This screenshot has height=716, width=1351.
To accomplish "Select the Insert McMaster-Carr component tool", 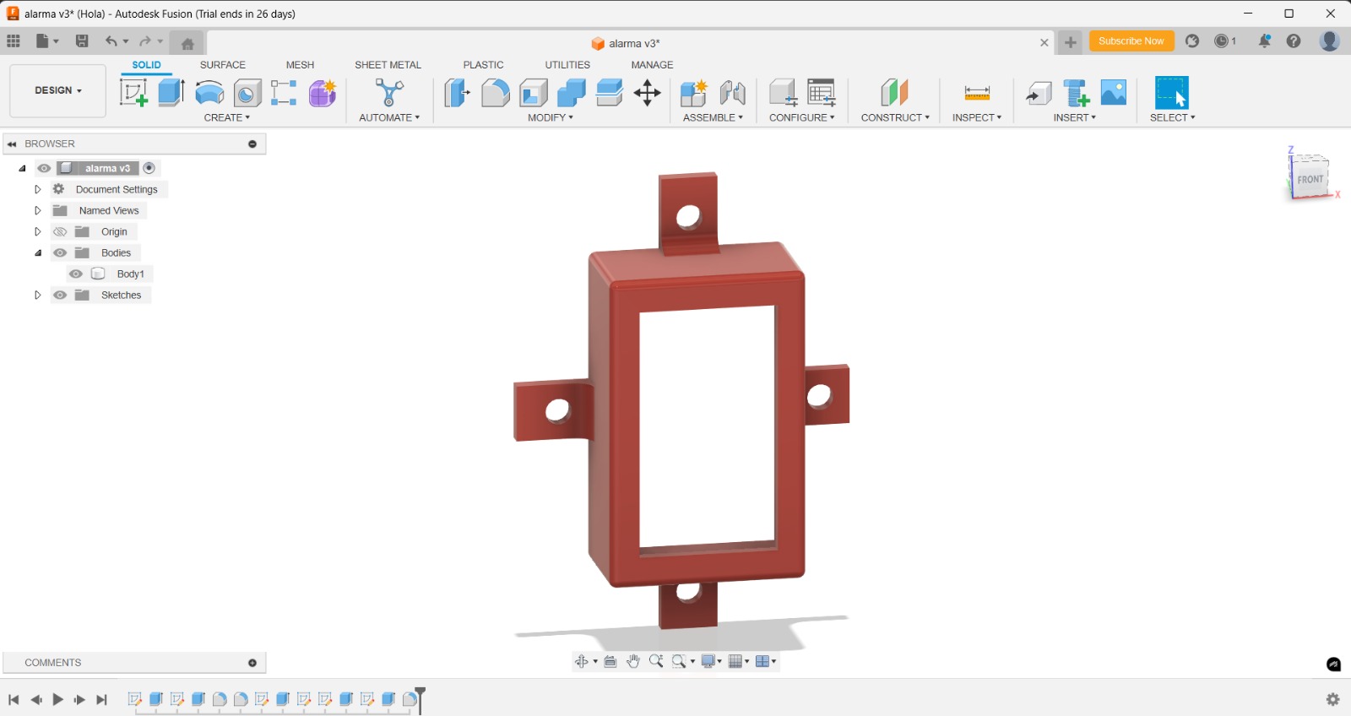I will coord(1077,93).
